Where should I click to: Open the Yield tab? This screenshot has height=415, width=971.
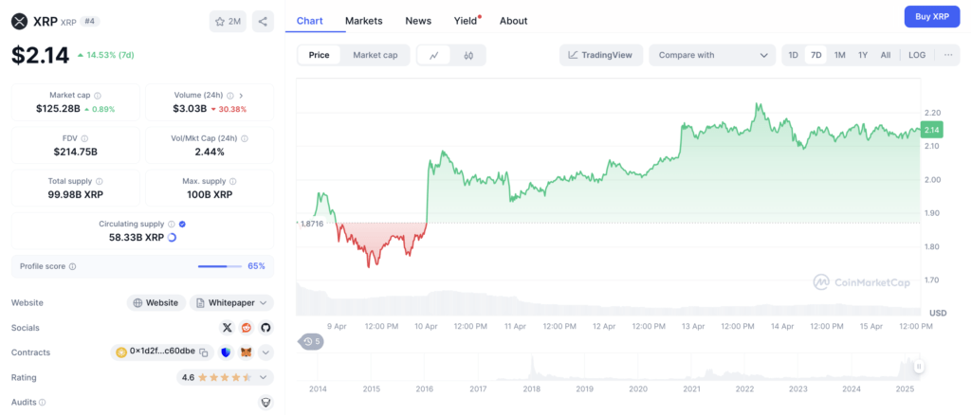click(x=467, y=21)
